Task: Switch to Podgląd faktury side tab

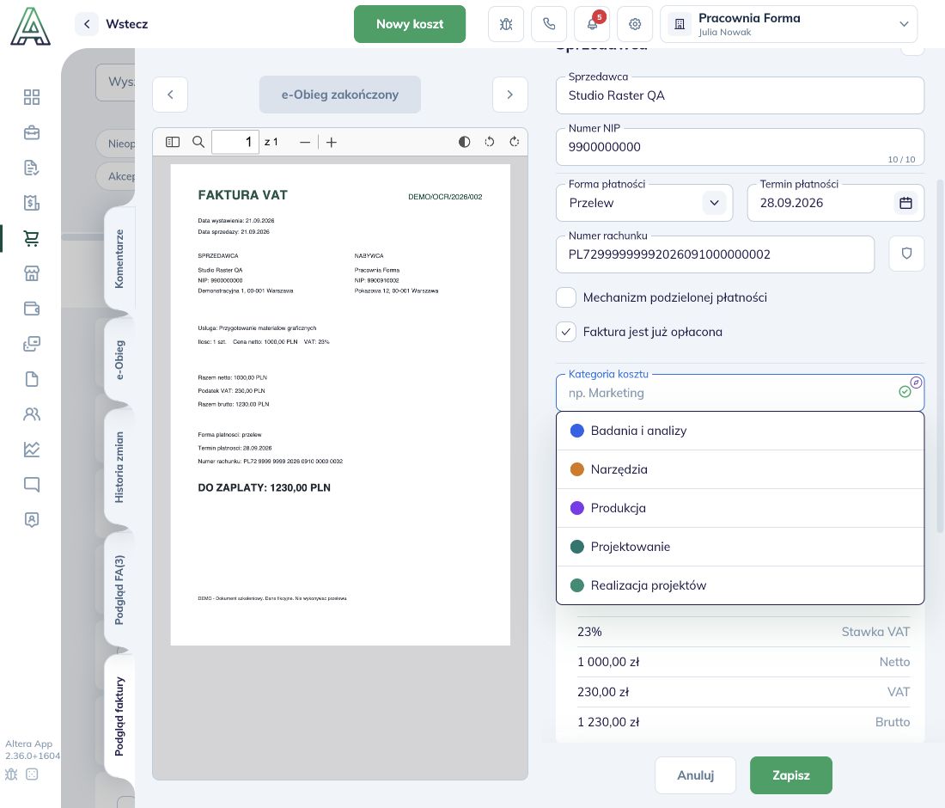Action: [119, 716]
